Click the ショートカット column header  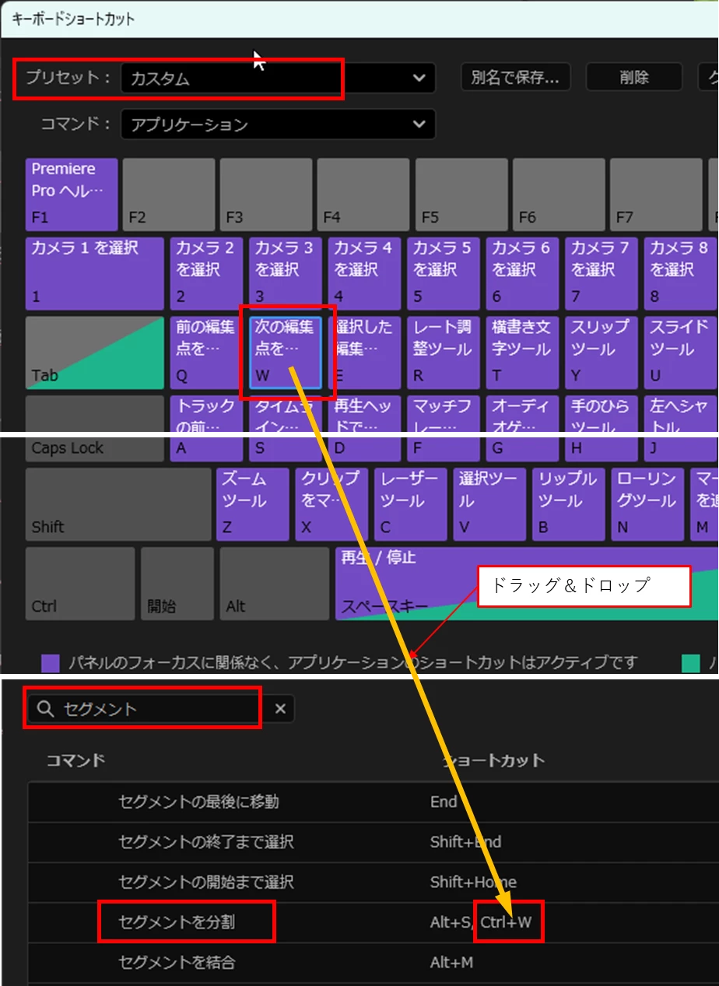[x=494, y=760]
